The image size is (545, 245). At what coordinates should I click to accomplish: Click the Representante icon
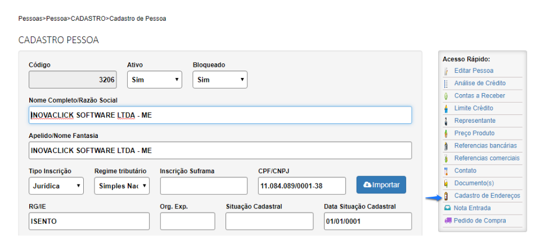click(x=446, y=121)
